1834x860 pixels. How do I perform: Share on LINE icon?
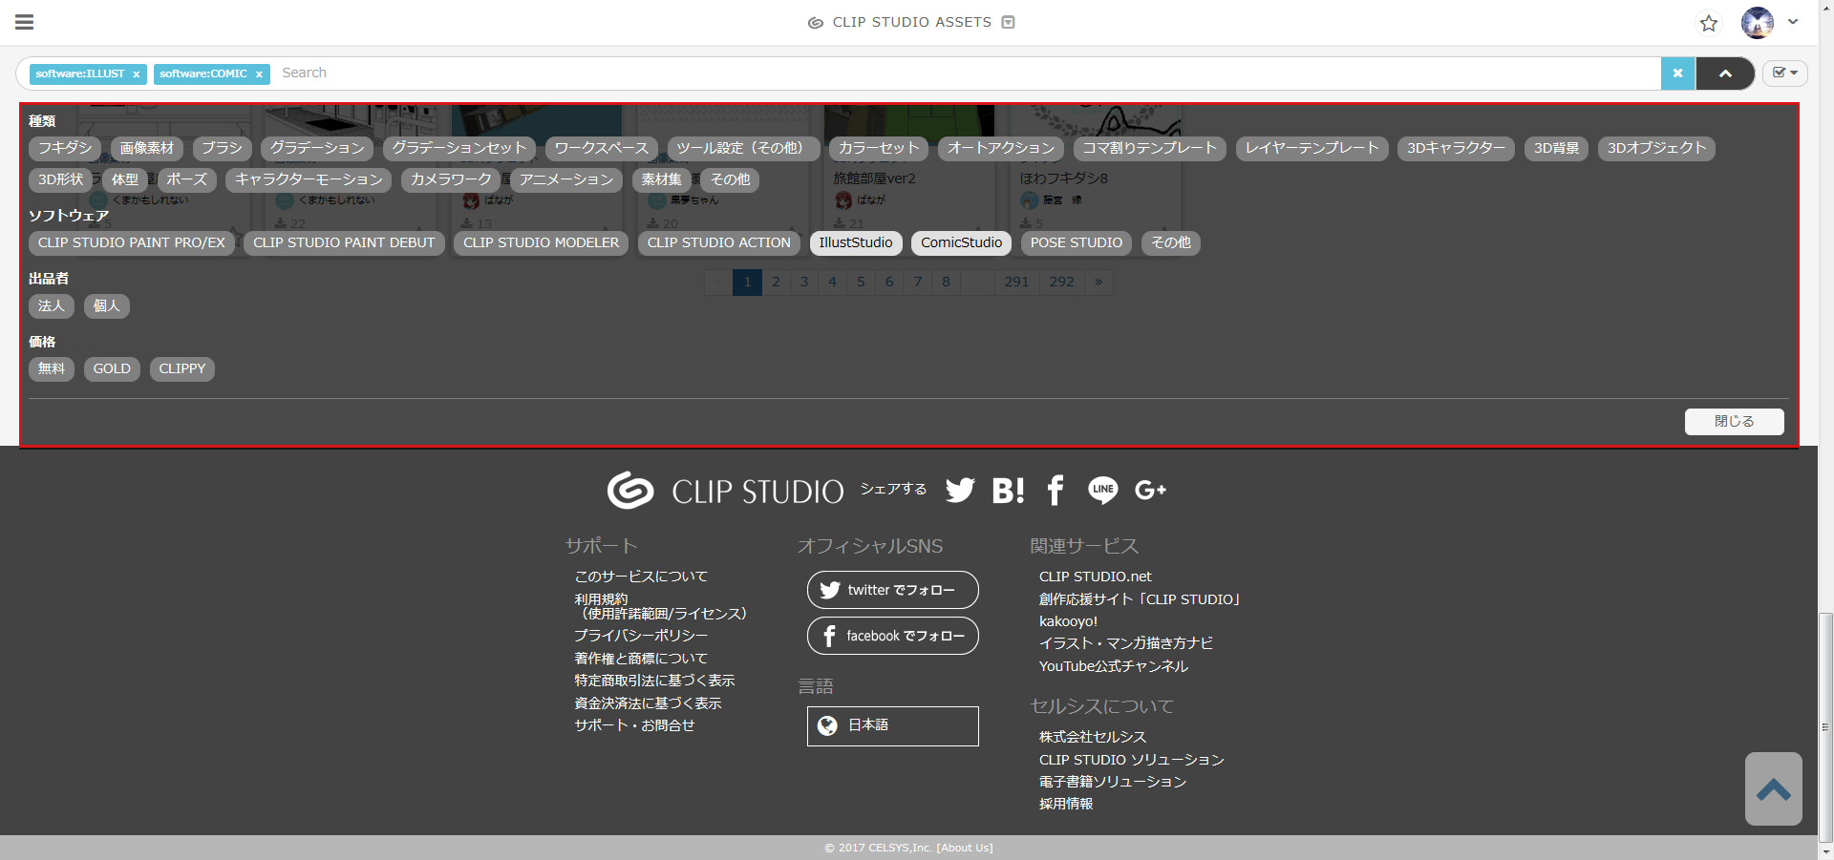[x=1102, y=490]
